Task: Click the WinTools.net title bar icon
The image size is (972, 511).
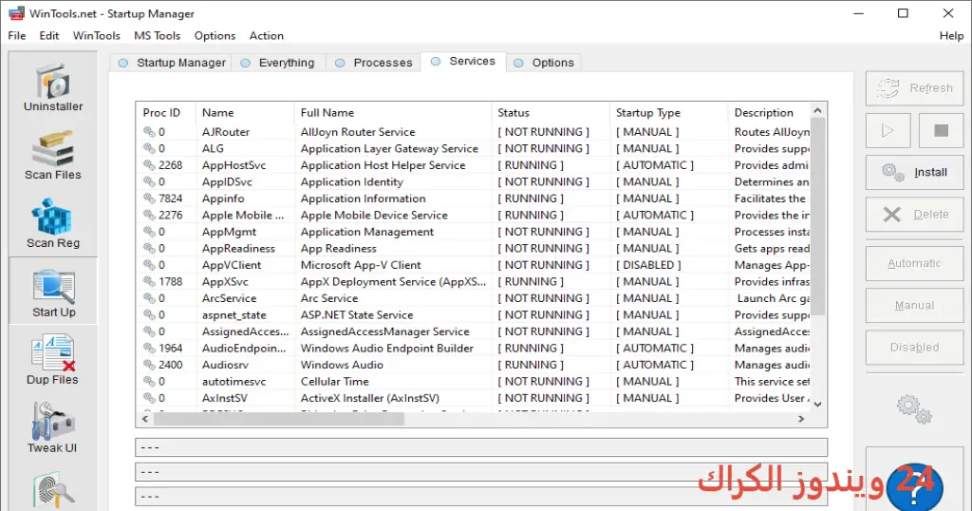Action: point(16,13)
